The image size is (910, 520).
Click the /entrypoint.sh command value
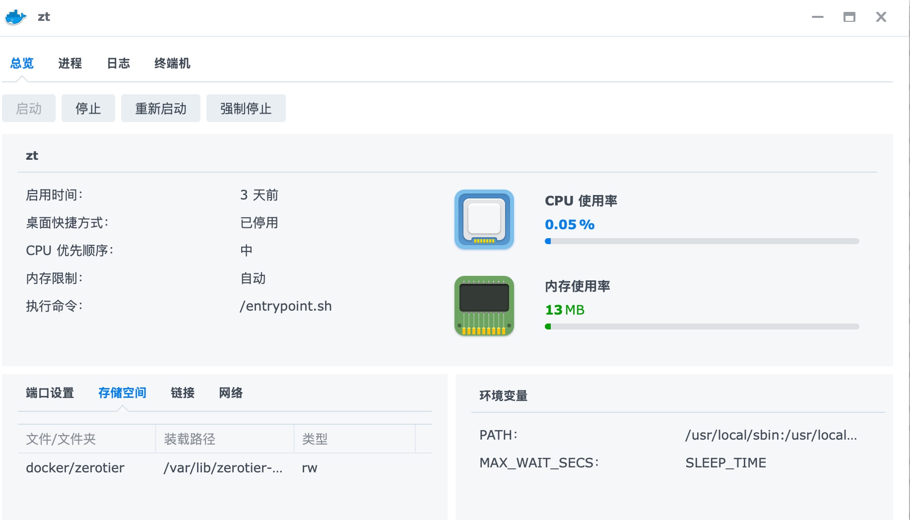pyautogui.click(x=286, y=306)
